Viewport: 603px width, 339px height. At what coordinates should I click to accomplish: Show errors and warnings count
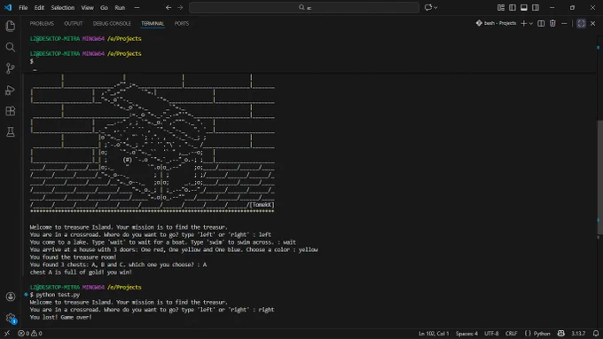[x=30, y=334]
